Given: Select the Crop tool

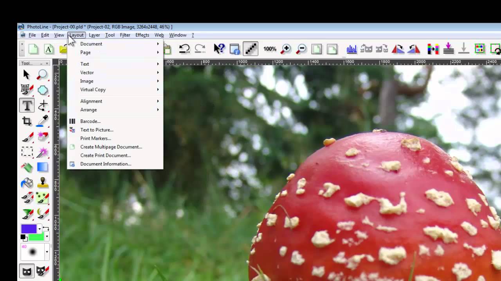Looking at the screenshot, I should click(x=27, y=121).
